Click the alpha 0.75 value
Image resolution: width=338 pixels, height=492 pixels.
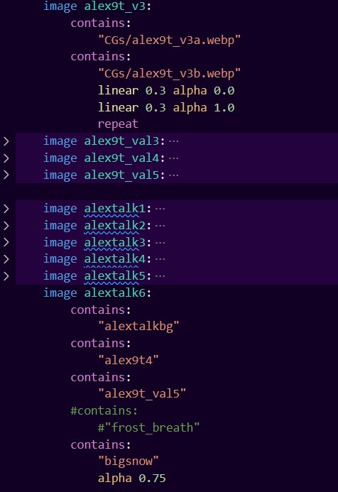tap(152, 479)
